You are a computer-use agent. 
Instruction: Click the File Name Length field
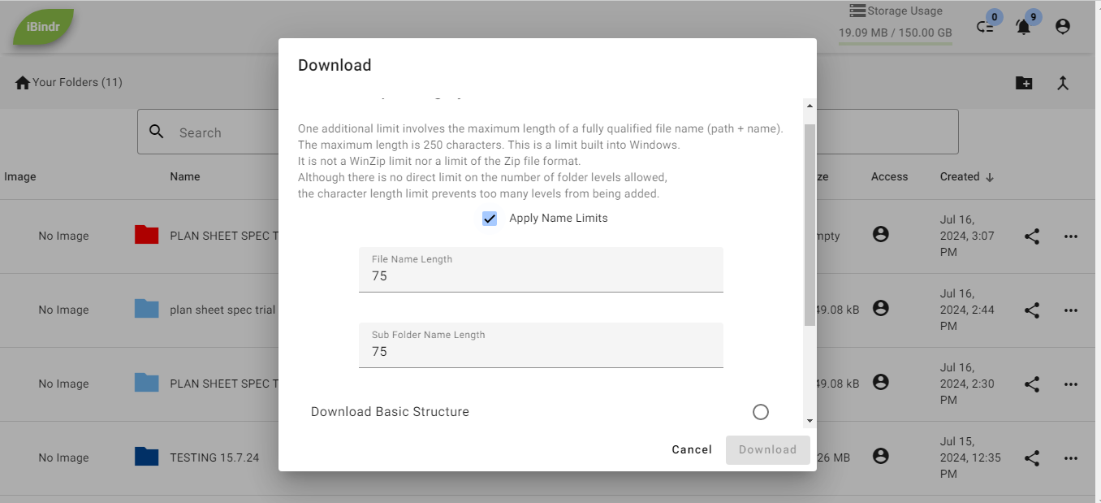click(541, 276)
